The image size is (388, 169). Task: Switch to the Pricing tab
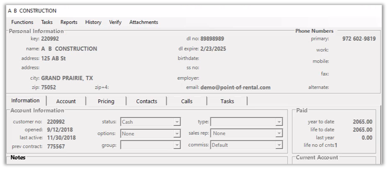pos(106,101)
